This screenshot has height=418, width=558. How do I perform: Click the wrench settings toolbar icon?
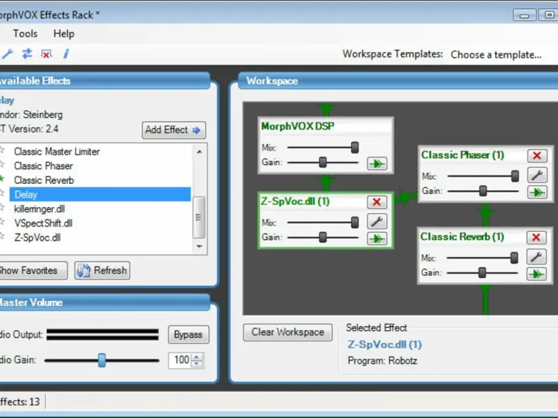pyautogui.click(x=7, y=54)
